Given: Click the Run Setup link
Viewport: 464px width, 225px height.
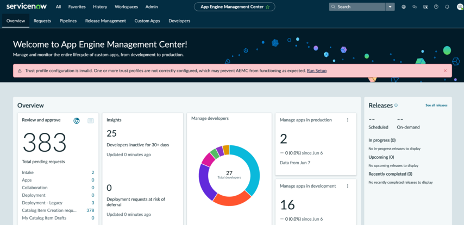Looking at the screenshot, I should [x=317, y=71].
